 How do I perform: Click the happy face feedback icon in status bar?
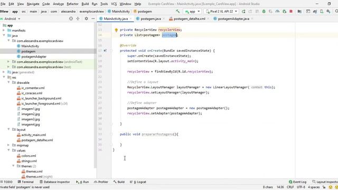[331, 187]
